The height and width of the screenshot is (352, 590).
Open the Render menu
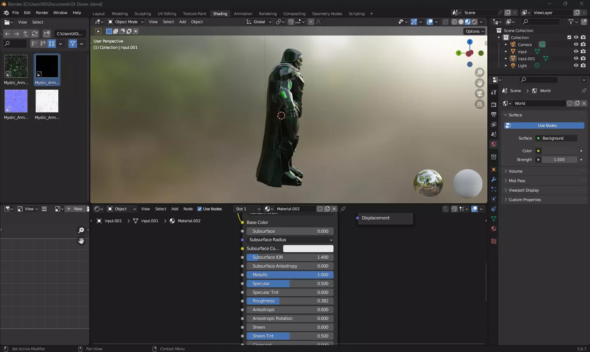coord(42,13)
